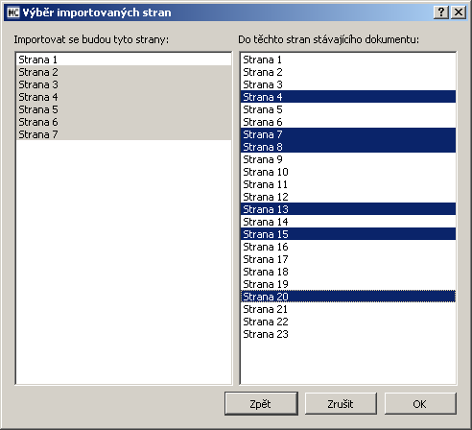Image resolution: width=472 pixels, height=430 pixels.
Task: Click Strana 21 in the destination list
Action: (348, 309)
